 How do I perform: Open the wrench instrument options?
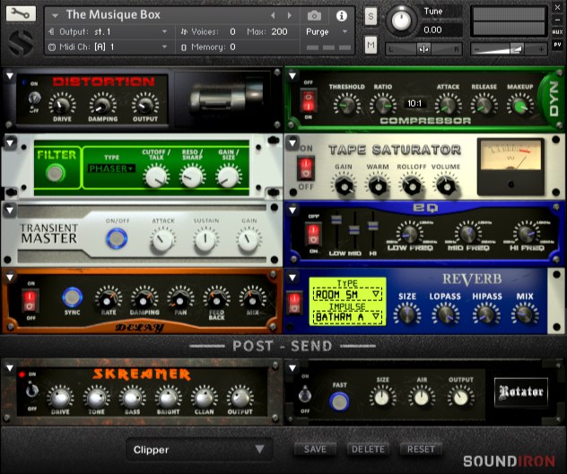pos(21,13)
